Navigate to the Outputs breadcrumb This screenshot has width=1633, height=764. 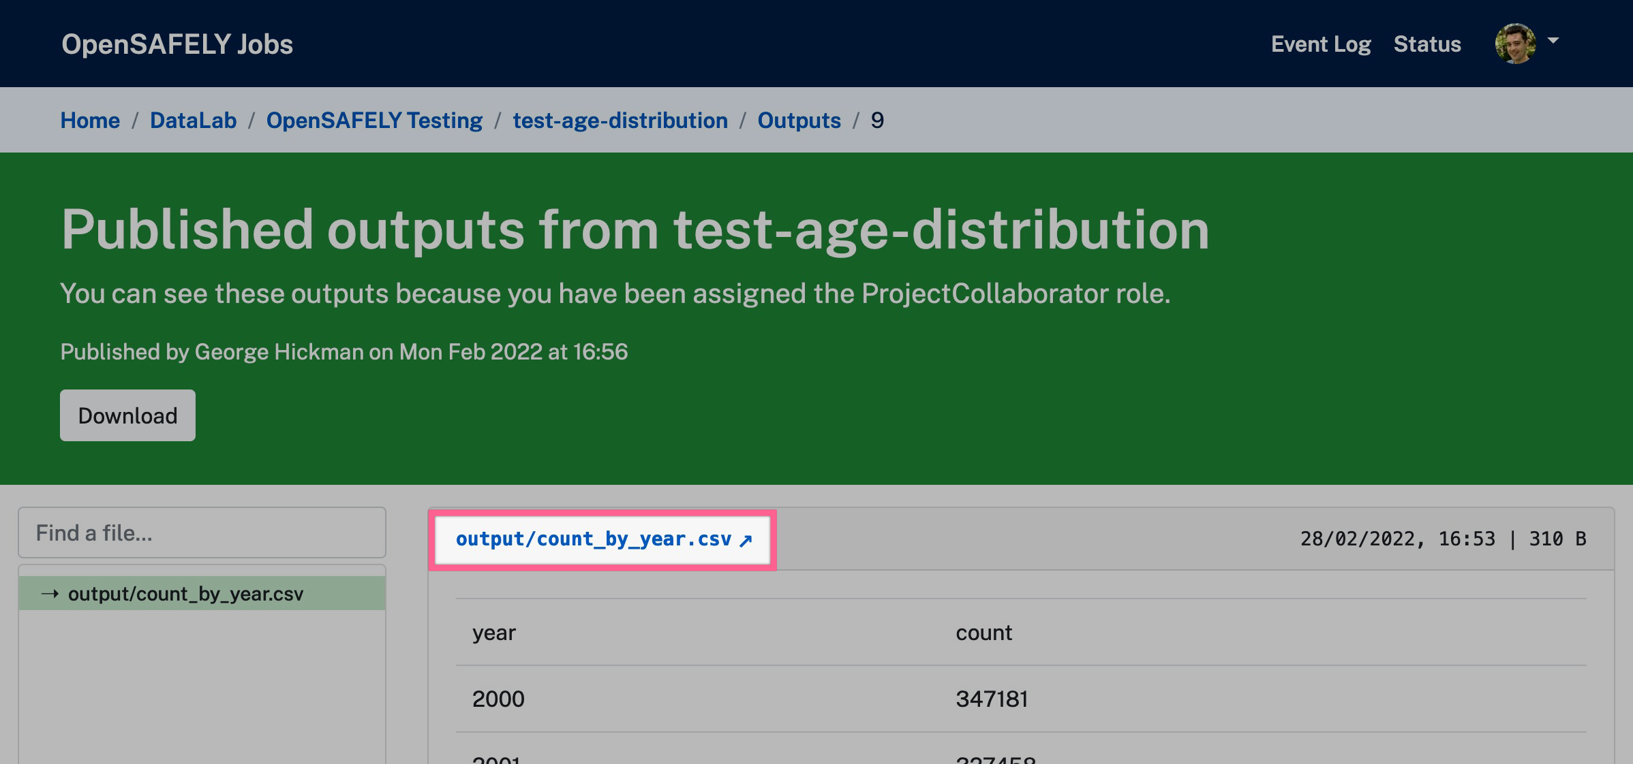798,120
